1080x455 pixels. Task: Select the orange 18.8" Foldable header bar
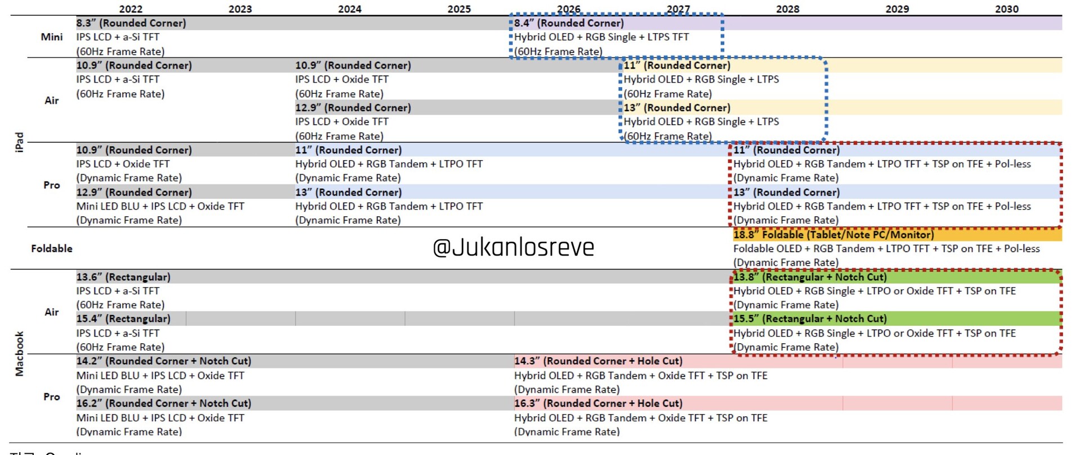pyautogui.click(x=897, y=235)
